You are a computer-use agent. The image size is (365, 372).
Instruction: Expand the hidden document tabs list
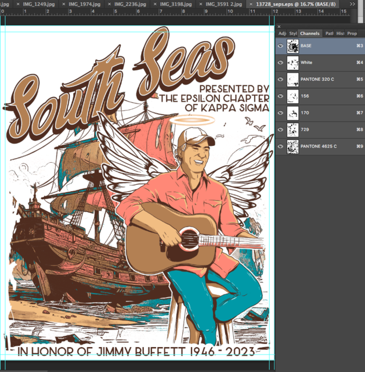point(352,4)
